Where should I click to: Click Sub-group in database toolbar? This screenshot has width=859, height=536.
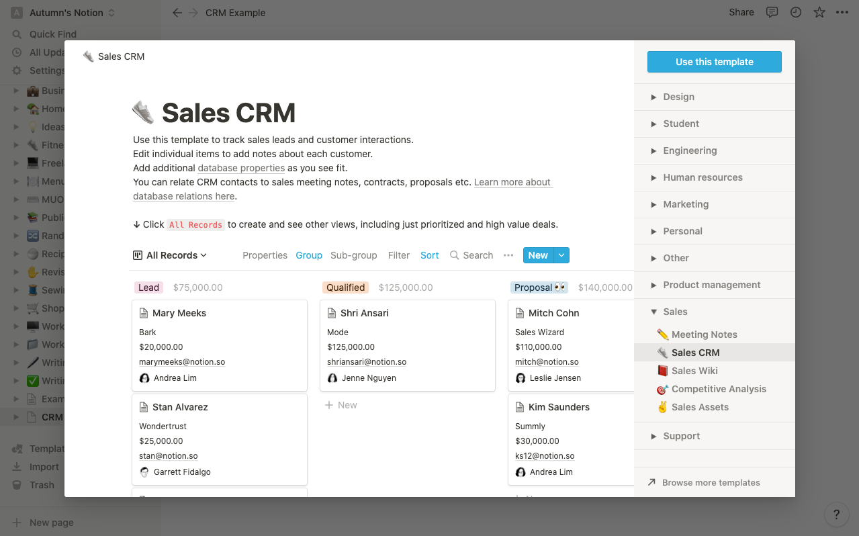(x=354, y=255)
